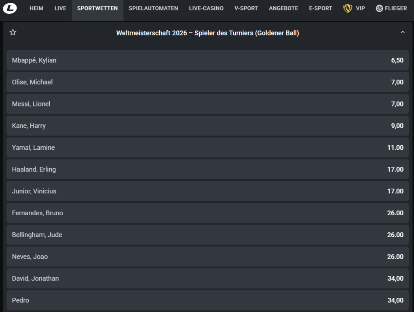Open the E-SPORT tab
The width and height of the screenshot is (414, 312).
(321, 8)
